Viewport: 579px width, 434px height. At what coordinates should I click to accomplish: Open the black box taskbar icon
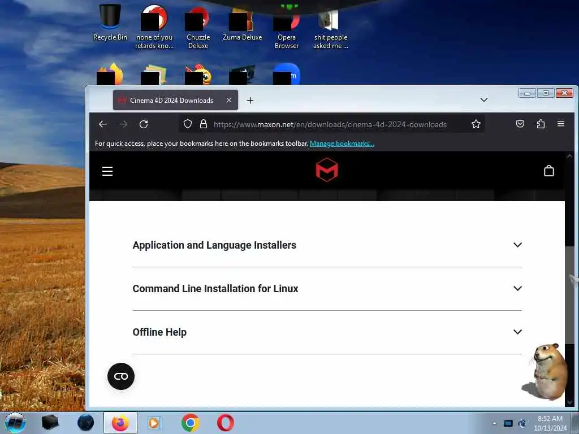50,423
